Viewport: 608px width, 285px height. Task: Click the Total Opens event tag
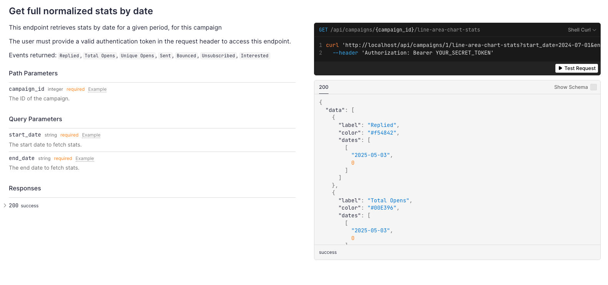100,56
